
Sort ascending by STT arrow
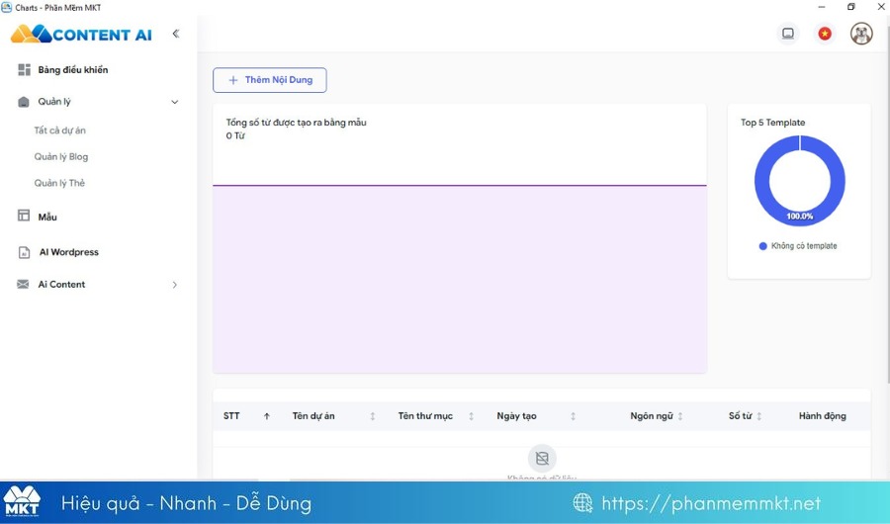[x=266, y=416]
